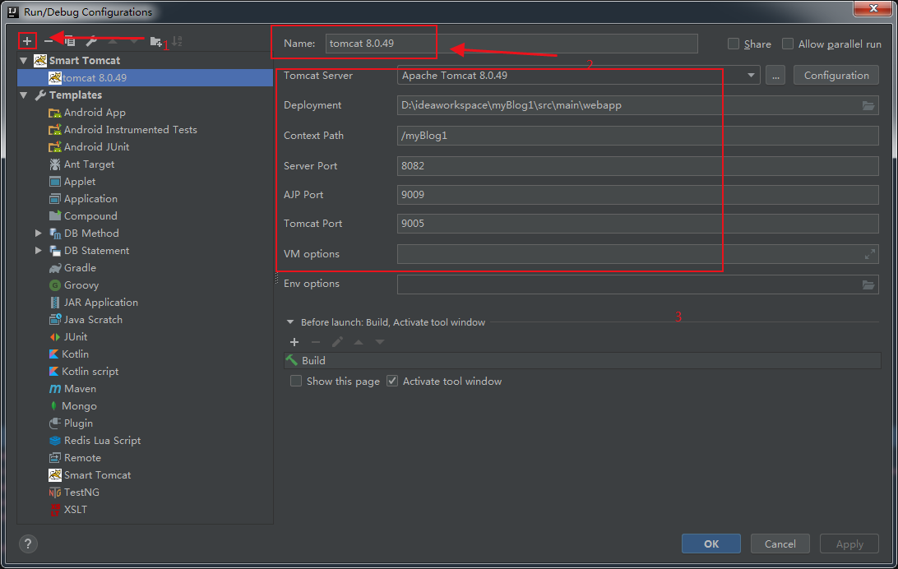The width and height of the screenshot is (898, 569).
Task: Create new folder for configurations
Action: point(155,41)
